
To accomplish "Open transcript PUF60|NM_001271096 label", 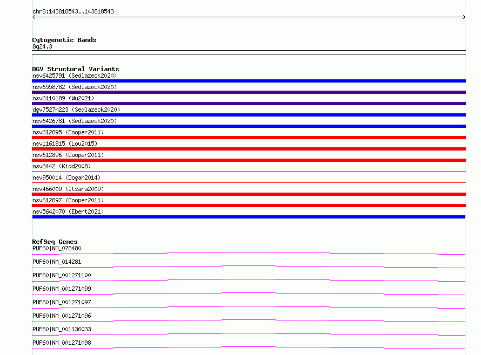I will coord(62,316).
